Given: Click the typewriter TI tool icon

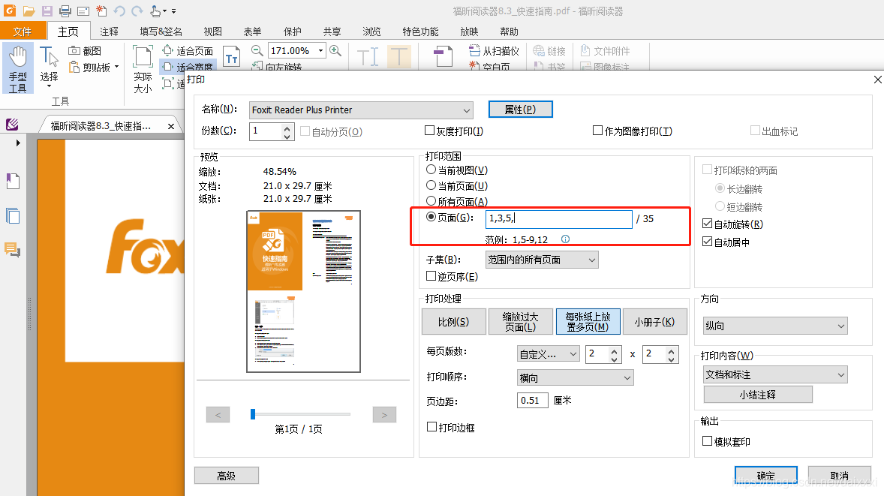Looking at the screenshot, I should click(368, 57).
